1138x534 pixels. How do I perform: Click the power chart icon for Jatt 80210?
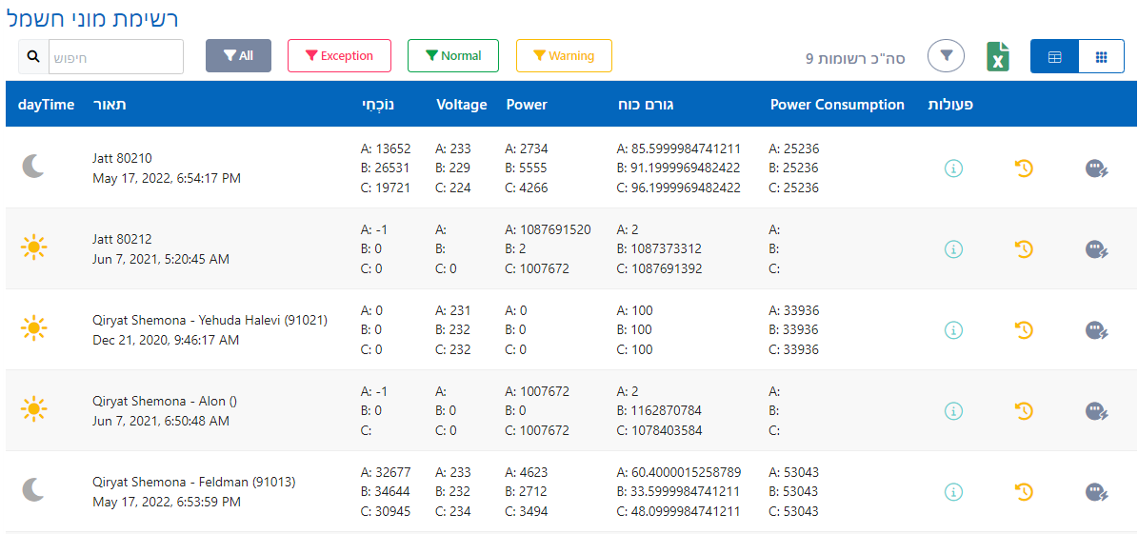coord(1095,168)
